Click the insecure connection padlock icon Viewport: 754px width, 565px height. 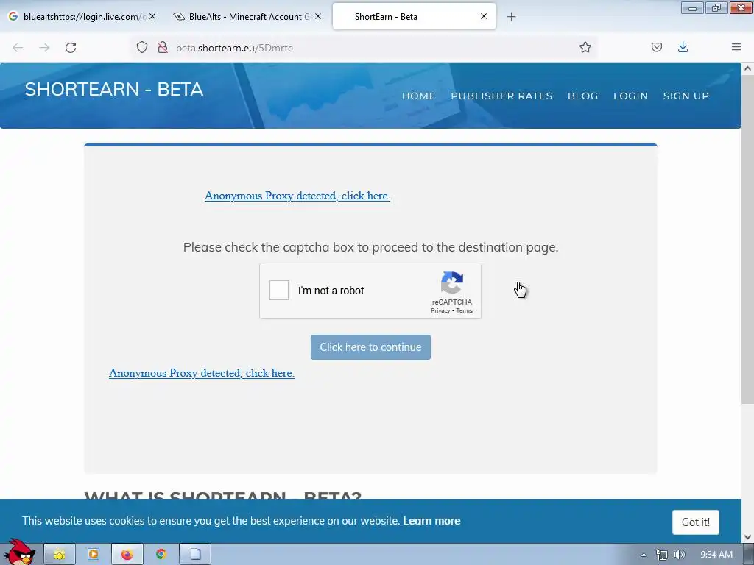coord(163,47)
